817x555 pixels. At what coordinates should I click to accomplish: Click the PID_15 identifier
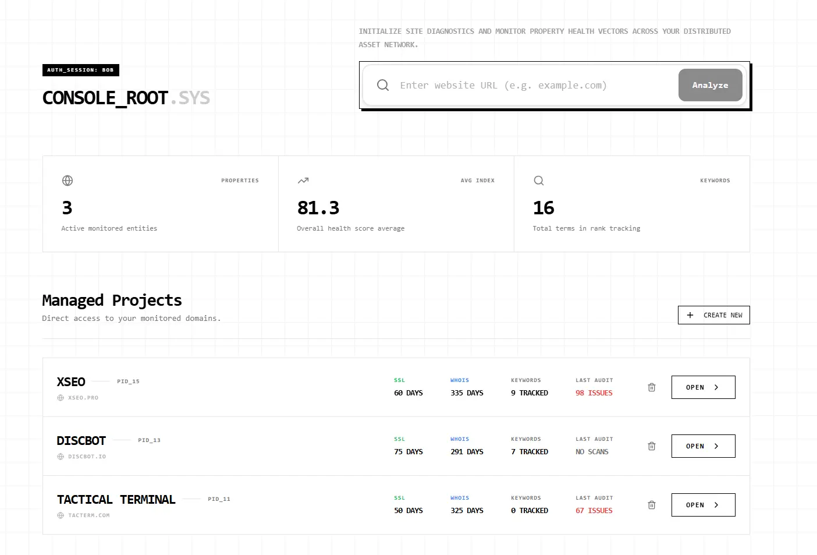click(128, 381)
